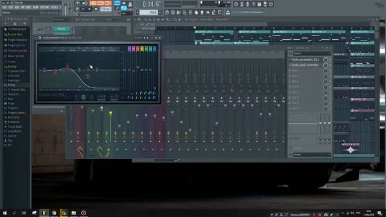This screenshot has height=217, width=386.
Task: Click the download arrow icon near news panel
Action: coord(228,12)
